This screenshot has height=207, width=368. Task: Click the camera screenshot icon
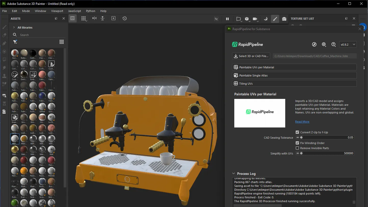[x=284, y=19]
